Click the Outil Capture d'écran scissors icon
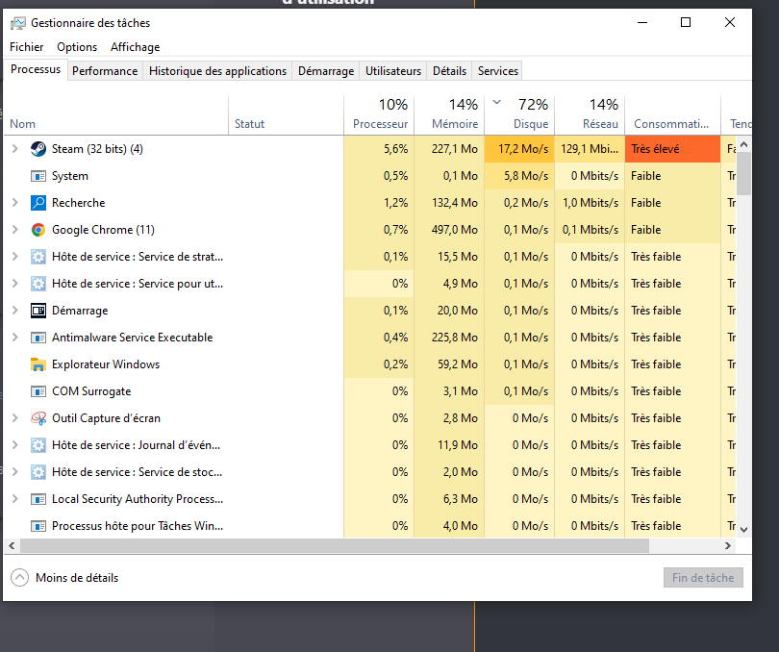 click(x=38, y=418)
